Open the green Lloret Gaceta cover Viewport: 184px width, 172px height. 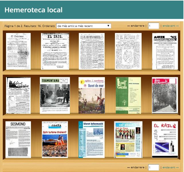(x=128, y=95)
